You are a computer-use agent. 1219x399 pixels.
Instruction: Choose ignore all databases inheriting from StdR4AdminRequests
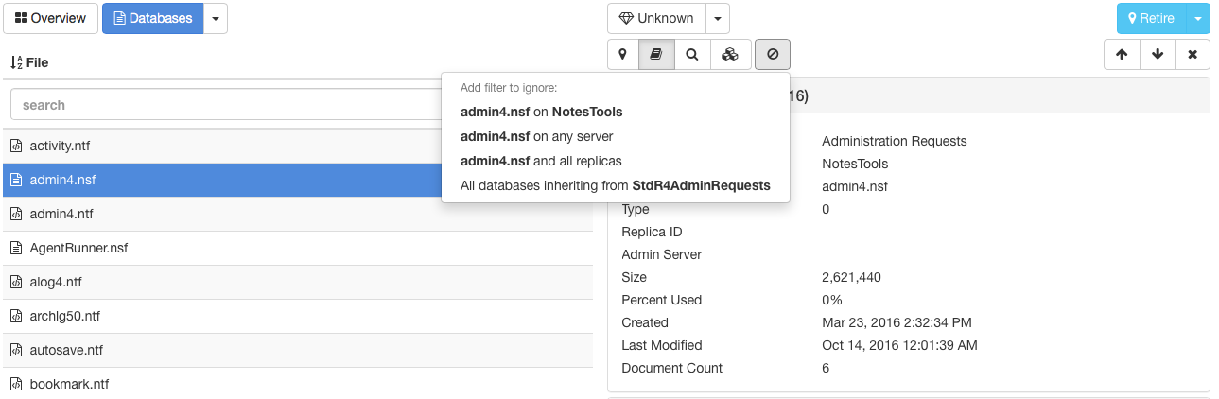(x=615, y=185)
